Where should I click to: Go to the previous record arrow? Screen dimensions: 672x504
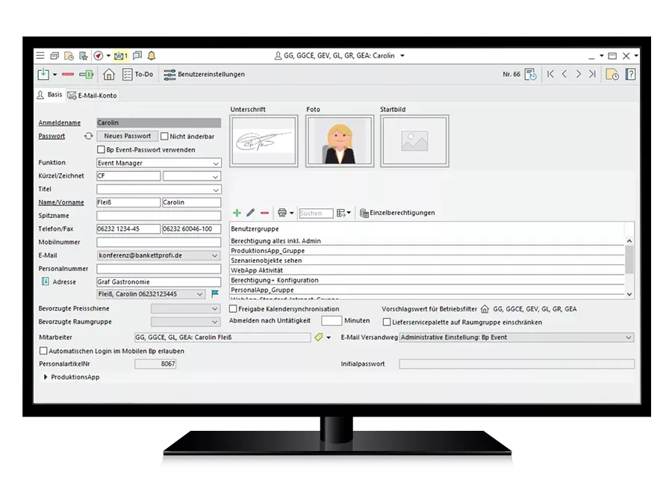[x=564, y=74]
